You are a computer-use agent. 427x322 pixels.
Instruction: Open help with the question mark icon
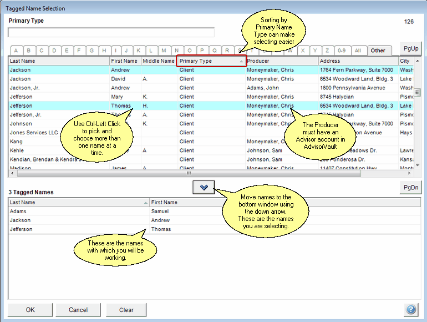click(411, 309)
